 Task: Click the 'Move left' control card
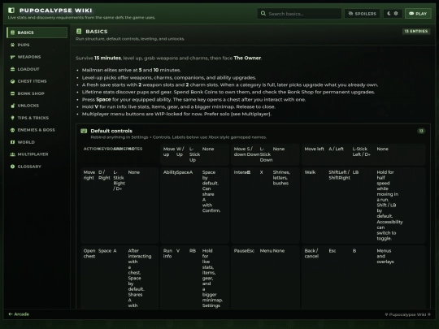pos(363,154)
